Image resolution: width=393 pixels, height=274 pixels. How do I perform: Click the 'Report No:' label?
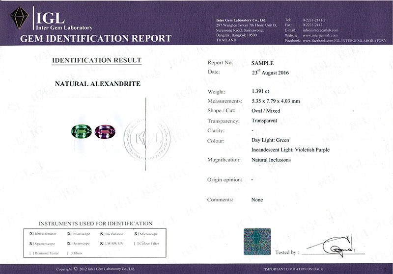pyautogui.click(x=220, y=63)
